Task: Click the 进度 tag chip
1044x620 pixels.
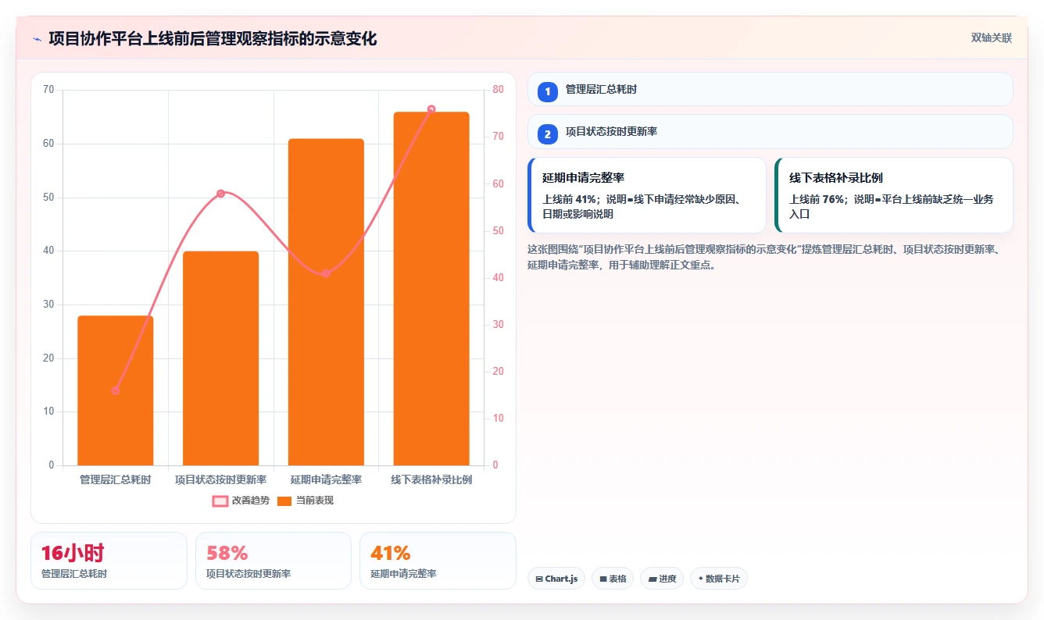Action: pyautogui.click(x=662, y=579)
